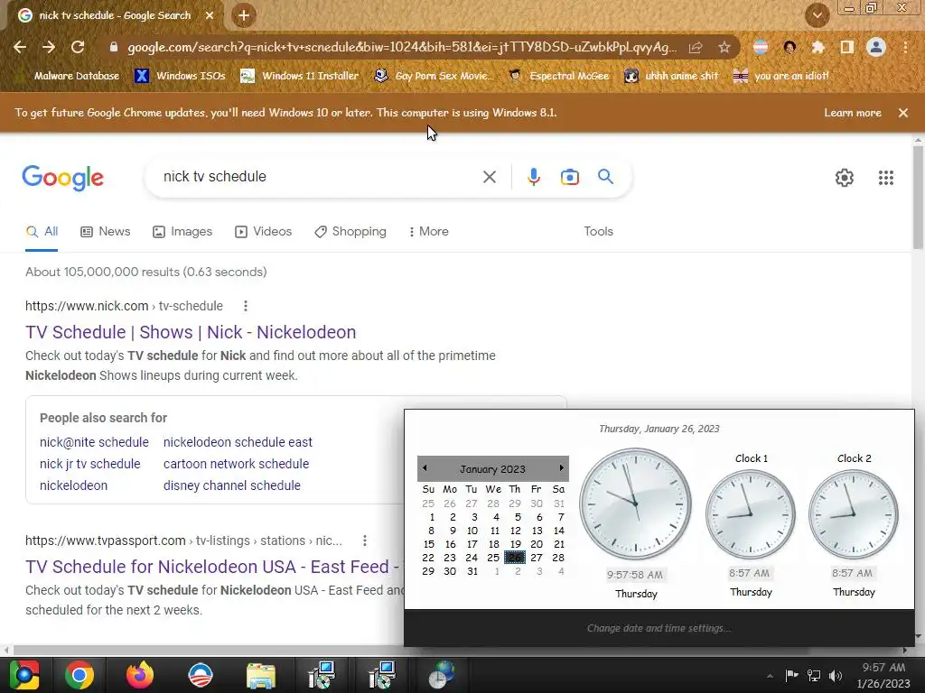Open Chrome's three-dot menu
925x693 pixels.
(905, 47)
